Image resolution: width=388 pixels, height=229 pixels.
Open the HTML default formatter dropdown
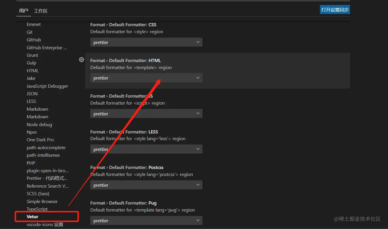(146, 78)
